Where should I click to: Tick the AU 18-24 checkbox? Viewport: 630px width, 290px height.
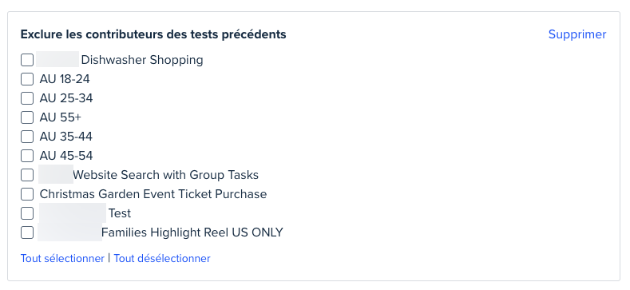pyautogui.click(x=27, y=79)
